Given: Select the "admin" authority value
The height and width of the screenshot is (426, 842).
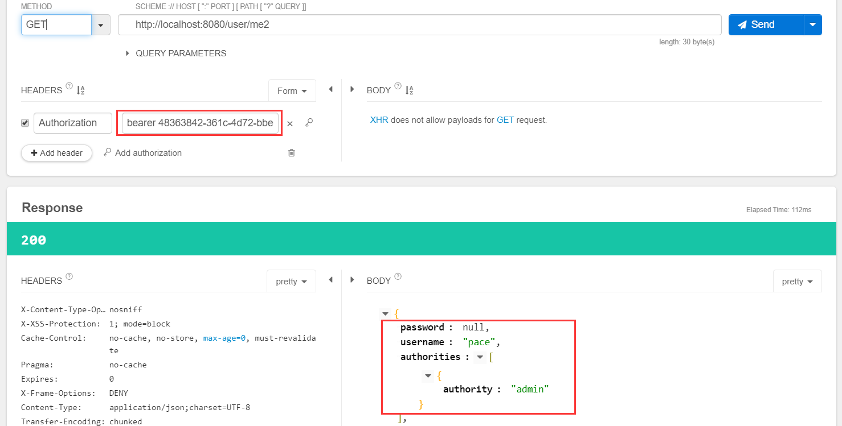Looking at the screenshot, I should click(530, 389).
